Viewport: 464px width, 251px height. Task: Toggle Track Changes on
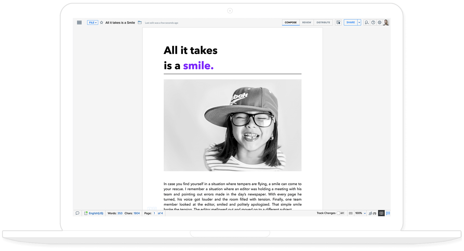(341, 213)
